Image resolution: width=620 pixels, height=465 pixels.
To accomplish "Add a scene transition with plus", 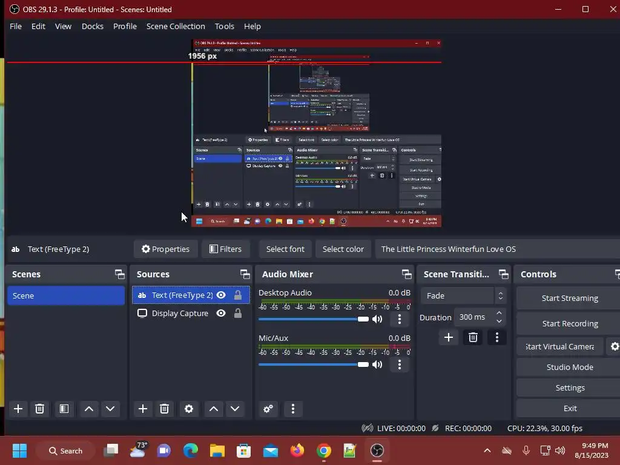I will [x=449, y=337].
